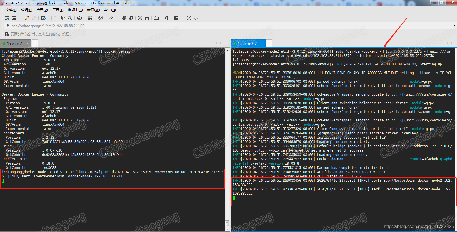Click left terminal scrollbar thumb

coord(227,223)
